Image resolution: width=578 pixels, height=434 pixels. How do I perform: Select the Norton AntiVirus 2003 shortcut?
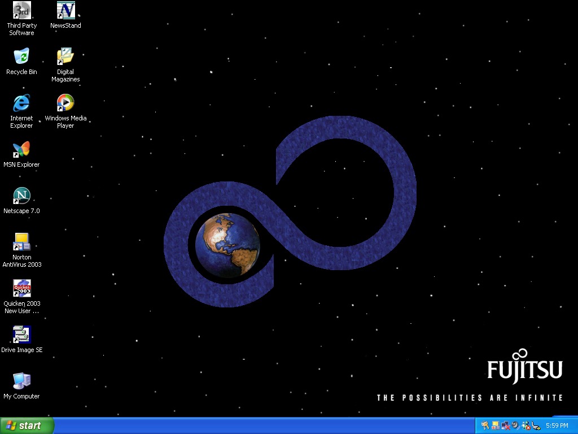pos(21,242)
